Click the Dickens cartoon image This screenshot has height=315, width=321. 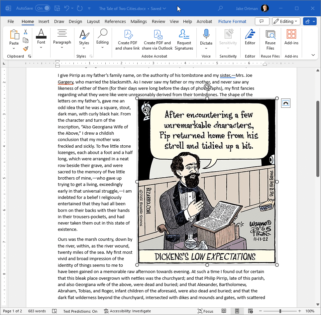(x=207, y=181)
